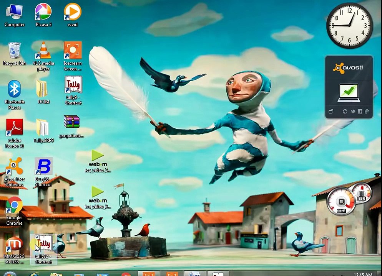Open the Recycle Bin
Image resolution: width=382 pixels, height=276 pixels.
14,54
